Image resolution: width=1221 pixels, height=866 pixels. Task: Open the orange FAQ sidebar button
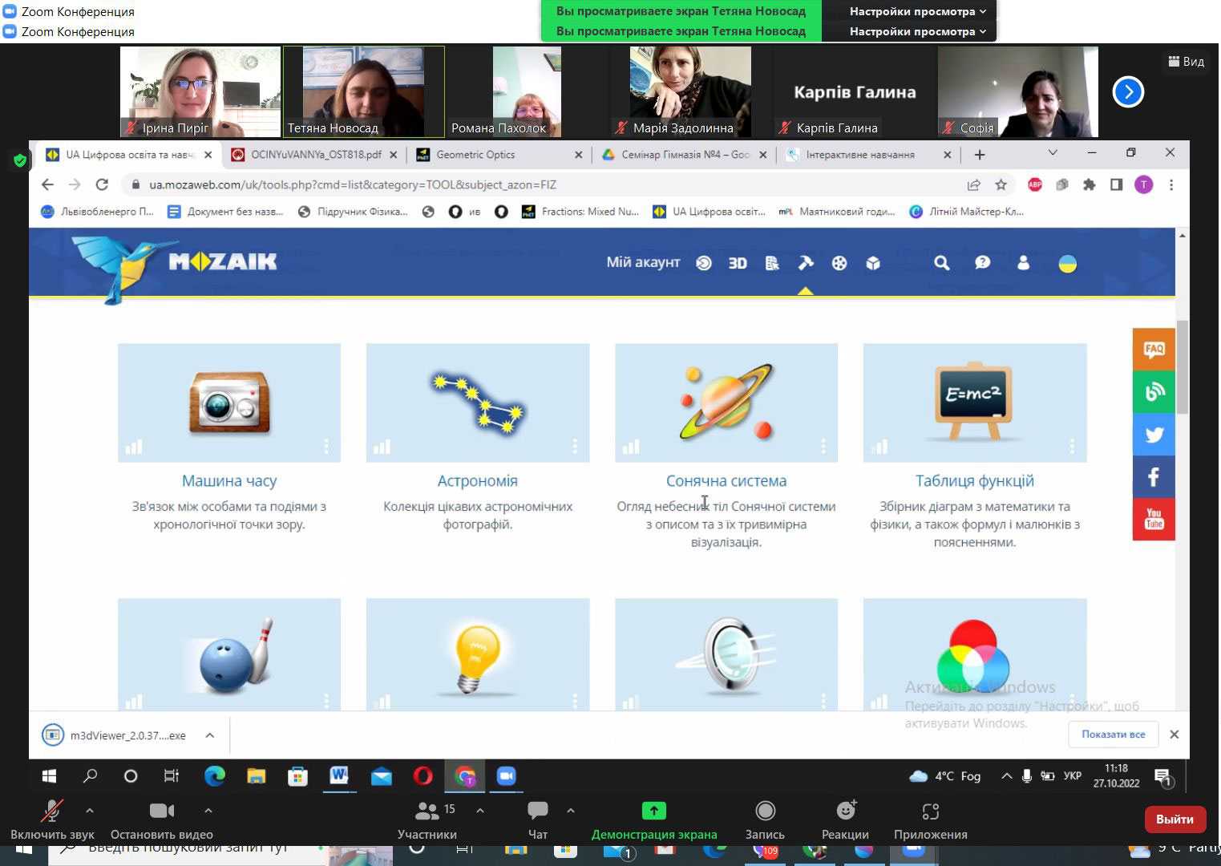(1153, 349)
